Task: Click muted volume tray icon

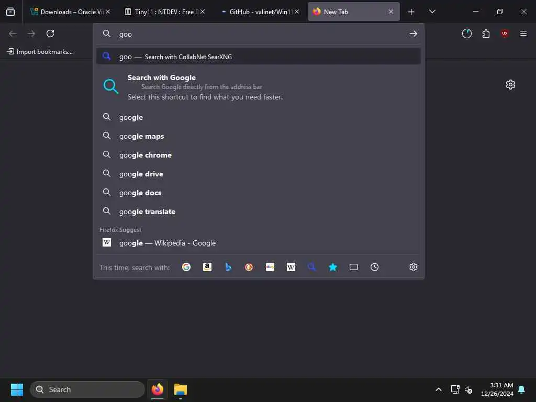Action: 468,389
